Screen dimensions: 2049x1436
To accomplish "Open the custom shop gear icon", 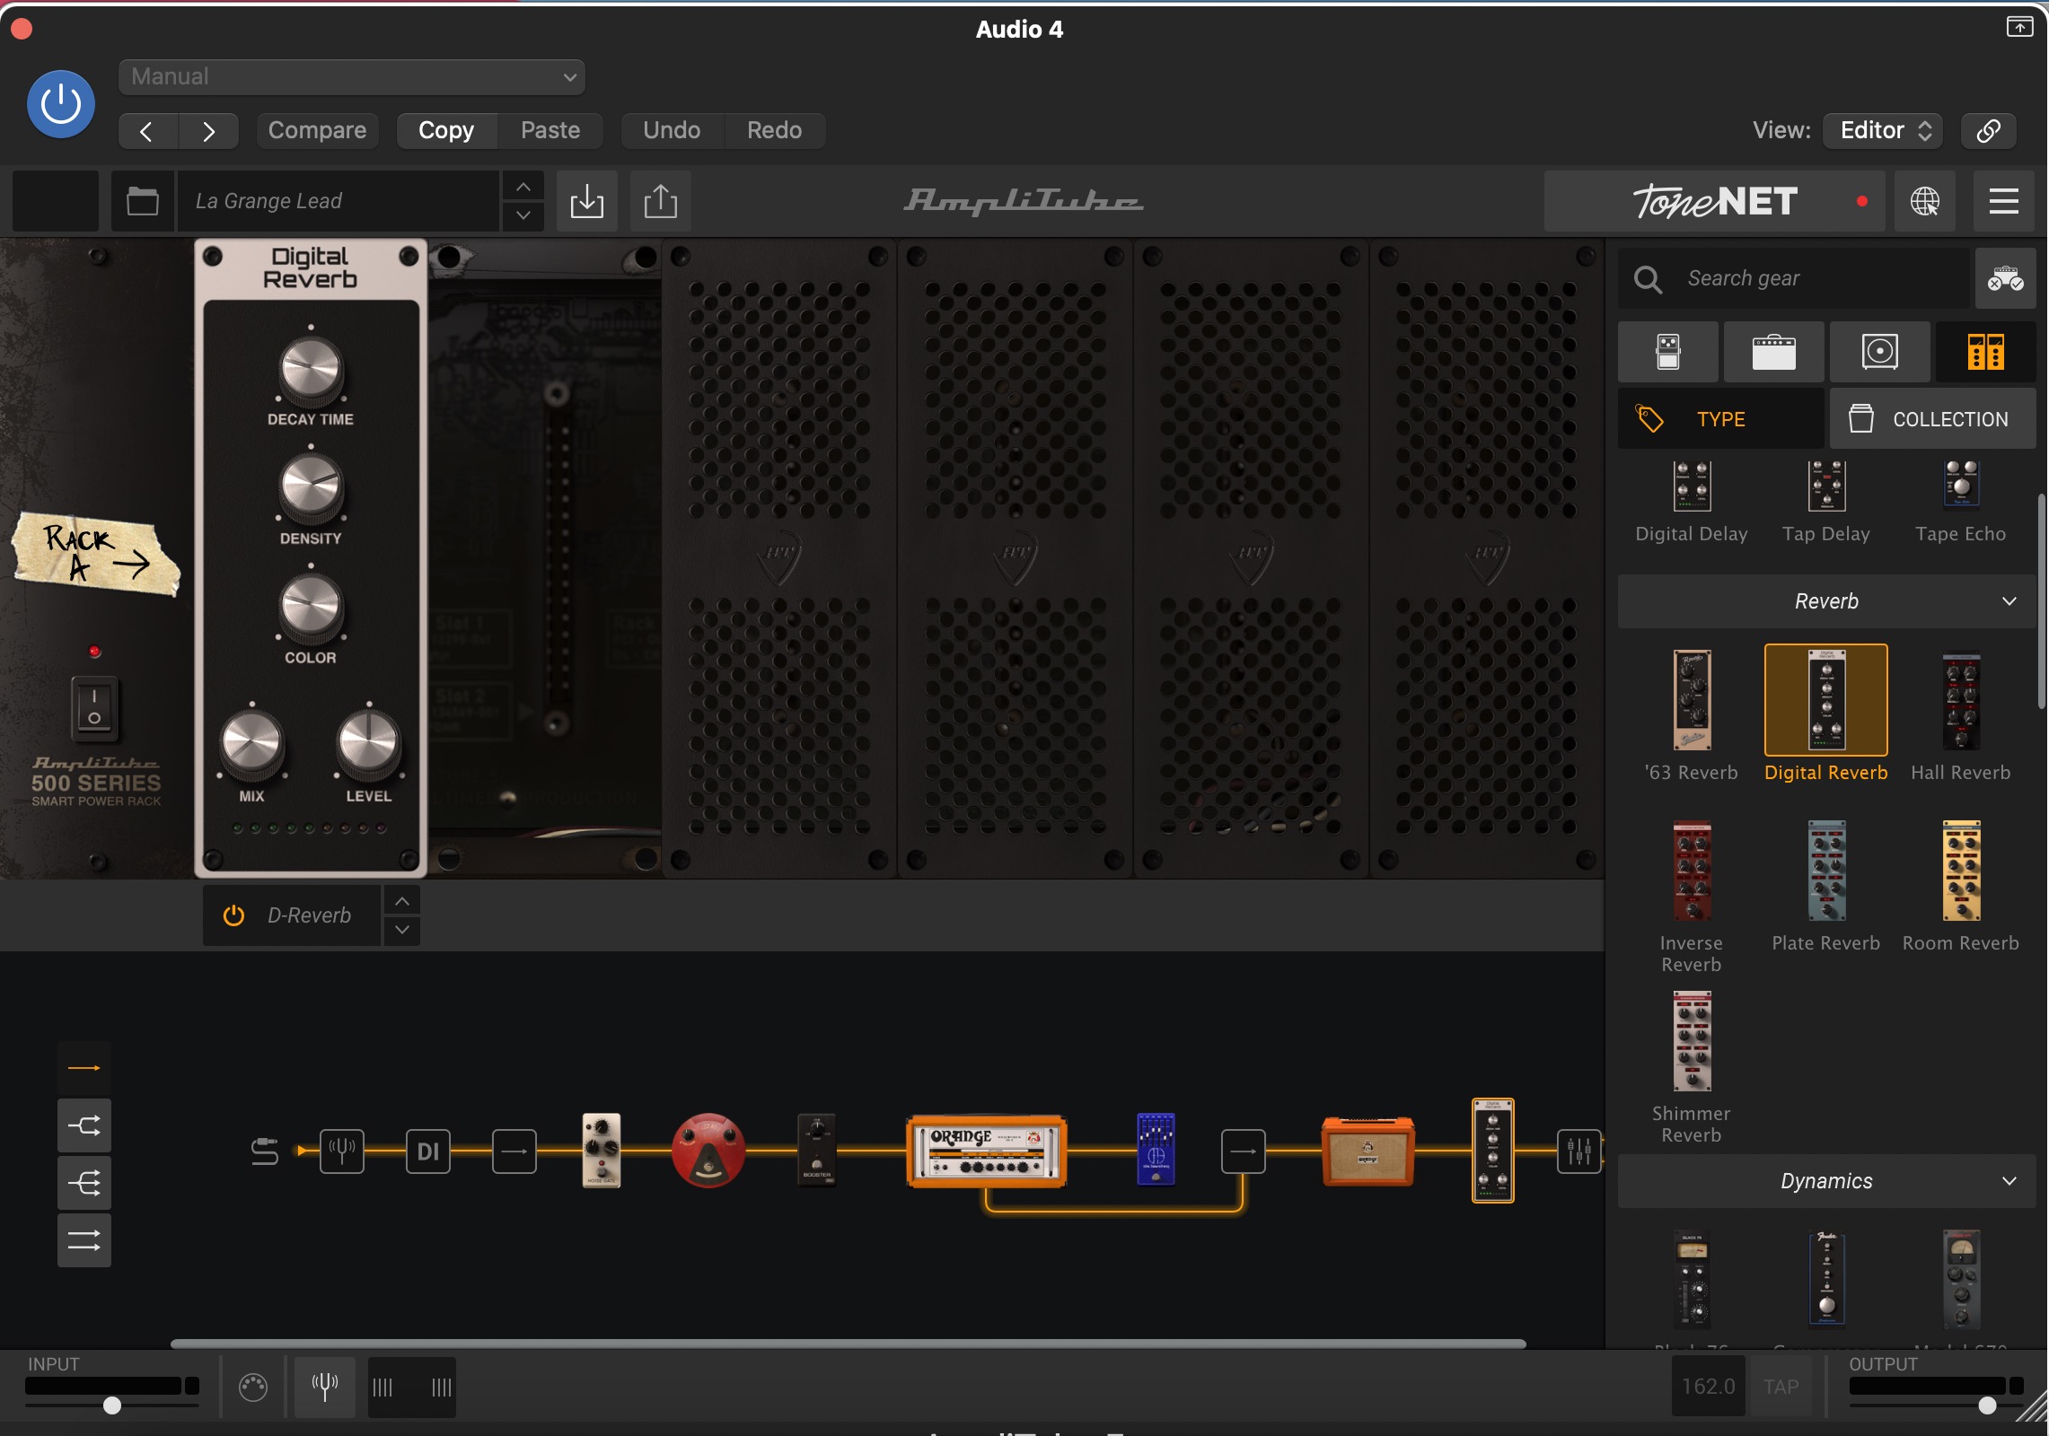I will click(x=2006, y=279).
